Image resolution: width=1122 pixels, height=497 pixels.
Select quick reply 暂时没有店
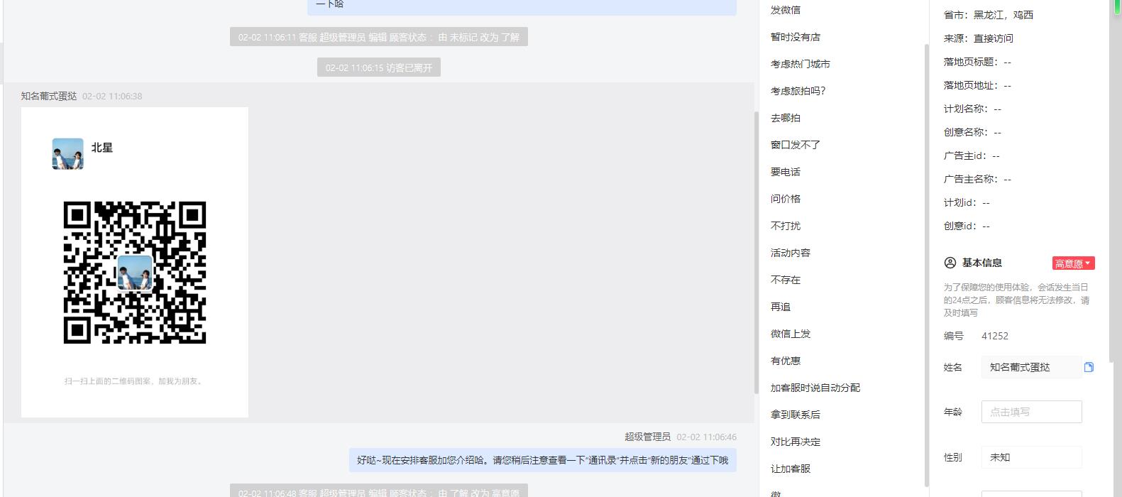click(796, 37)
